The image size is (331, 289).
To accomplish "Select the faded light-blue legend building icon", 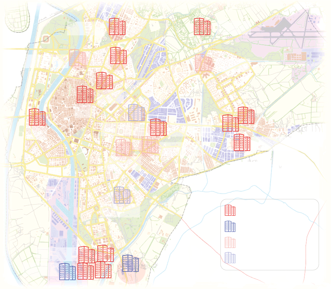I will coord(230,258).
